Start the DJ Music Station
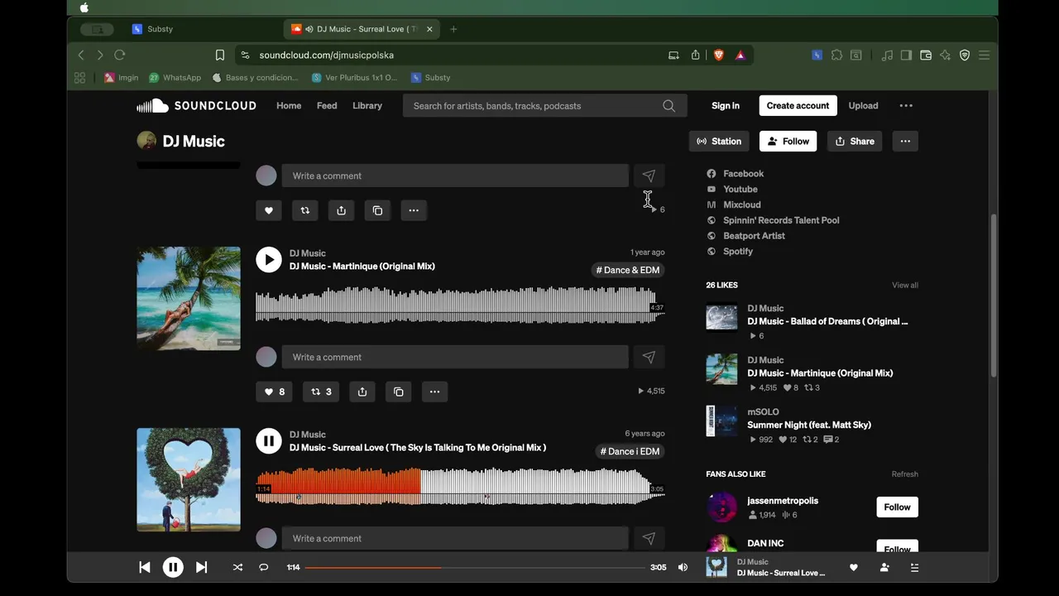The height and width of the screenshot is (596, 1059). coord(719,142)
